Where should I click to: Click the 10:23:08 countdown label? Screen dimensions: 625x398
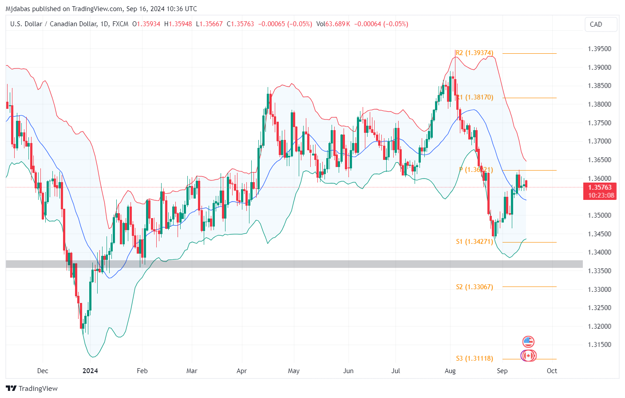[600, 195]
